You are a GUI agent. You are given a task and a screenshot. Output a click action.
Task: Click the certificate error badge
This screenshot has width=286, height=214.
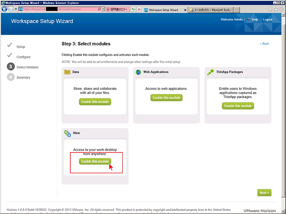coord(118,9)
